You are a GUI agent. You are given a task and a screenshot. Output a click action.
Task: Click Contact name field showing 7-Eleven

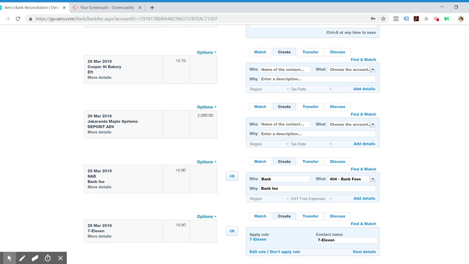coord(347,240)
